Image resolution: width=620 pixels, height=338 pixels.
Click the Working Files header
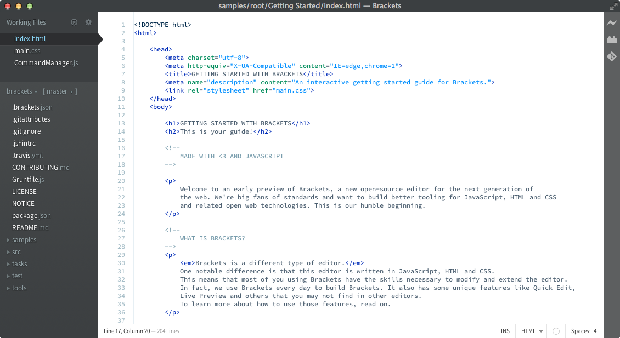tap(26, 22)
